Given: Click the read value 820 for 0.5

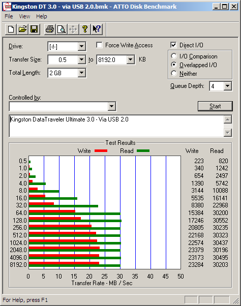Looking at the screenshot, I should click(x=223, y=161).
